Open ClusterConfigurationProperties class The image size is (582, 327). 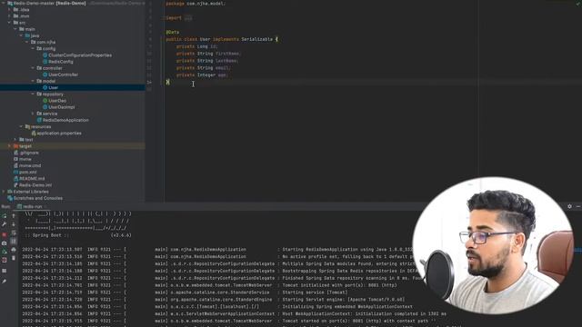80,55
